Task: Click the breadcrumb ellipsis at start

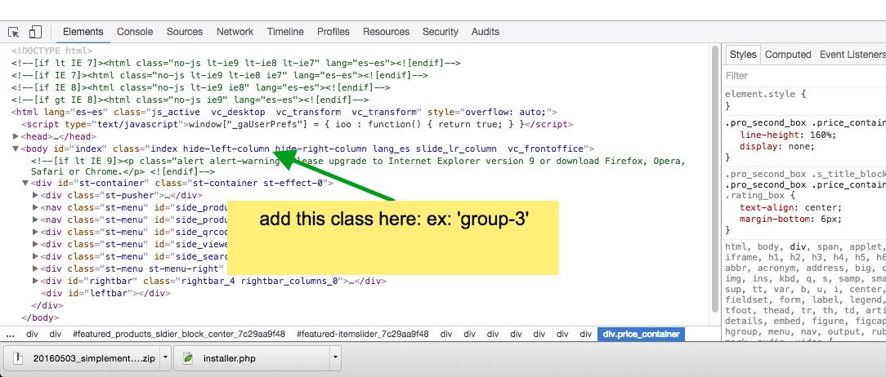Action: click(10, 334)
